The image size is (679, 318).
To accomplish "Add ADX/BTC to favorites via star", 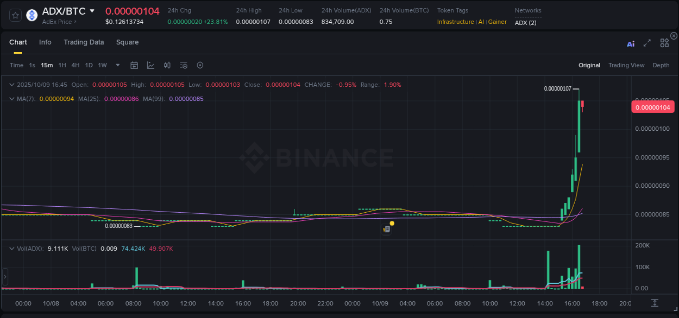I will tap(15, 15).
